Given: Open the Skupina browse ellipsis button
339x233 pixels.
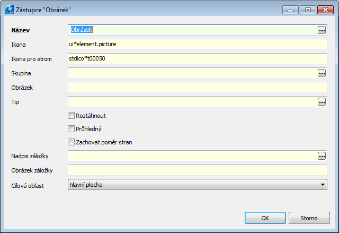Looking at the screenshot, I should 322,73.
